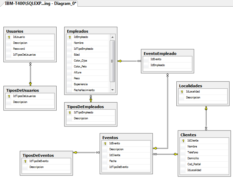Click the primary key icon beside IdUsuario
Viewport: 233px width, 178px height.
(x=9, y=37)
